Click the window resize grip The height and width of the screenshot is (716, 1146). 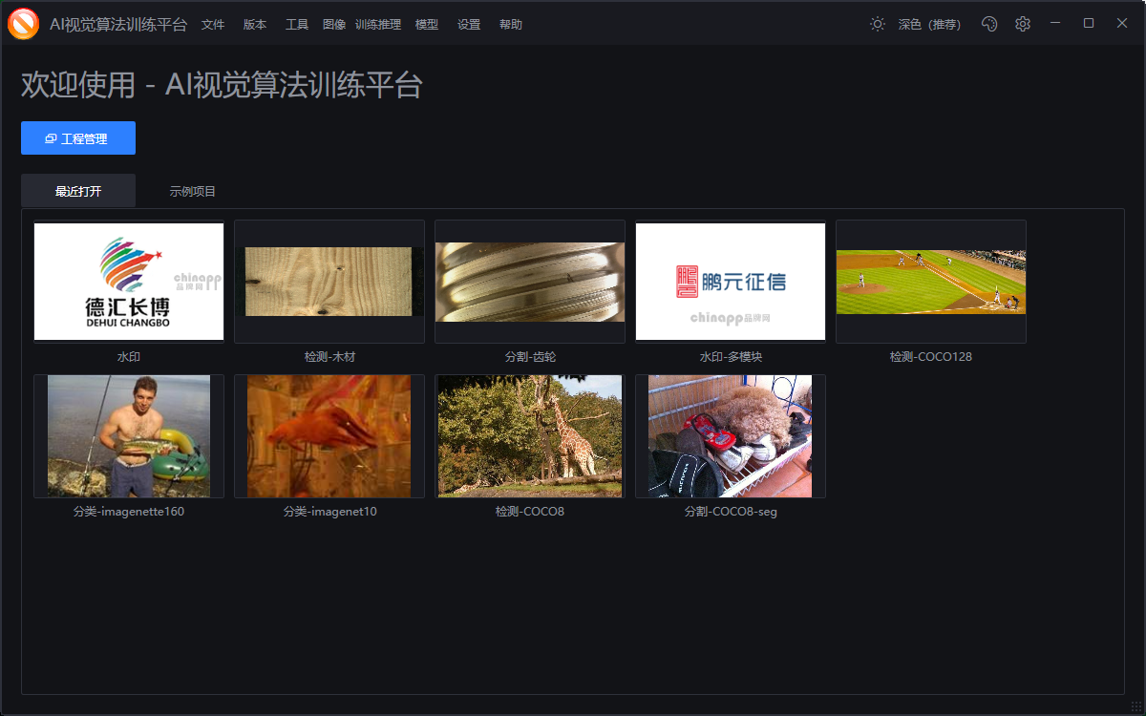[x=1135, y=706]
